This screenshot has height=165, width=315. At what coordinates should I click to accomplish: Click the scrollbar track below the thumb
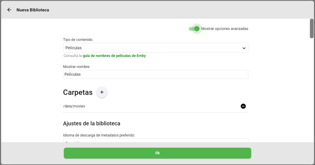(x=312, y=92)
